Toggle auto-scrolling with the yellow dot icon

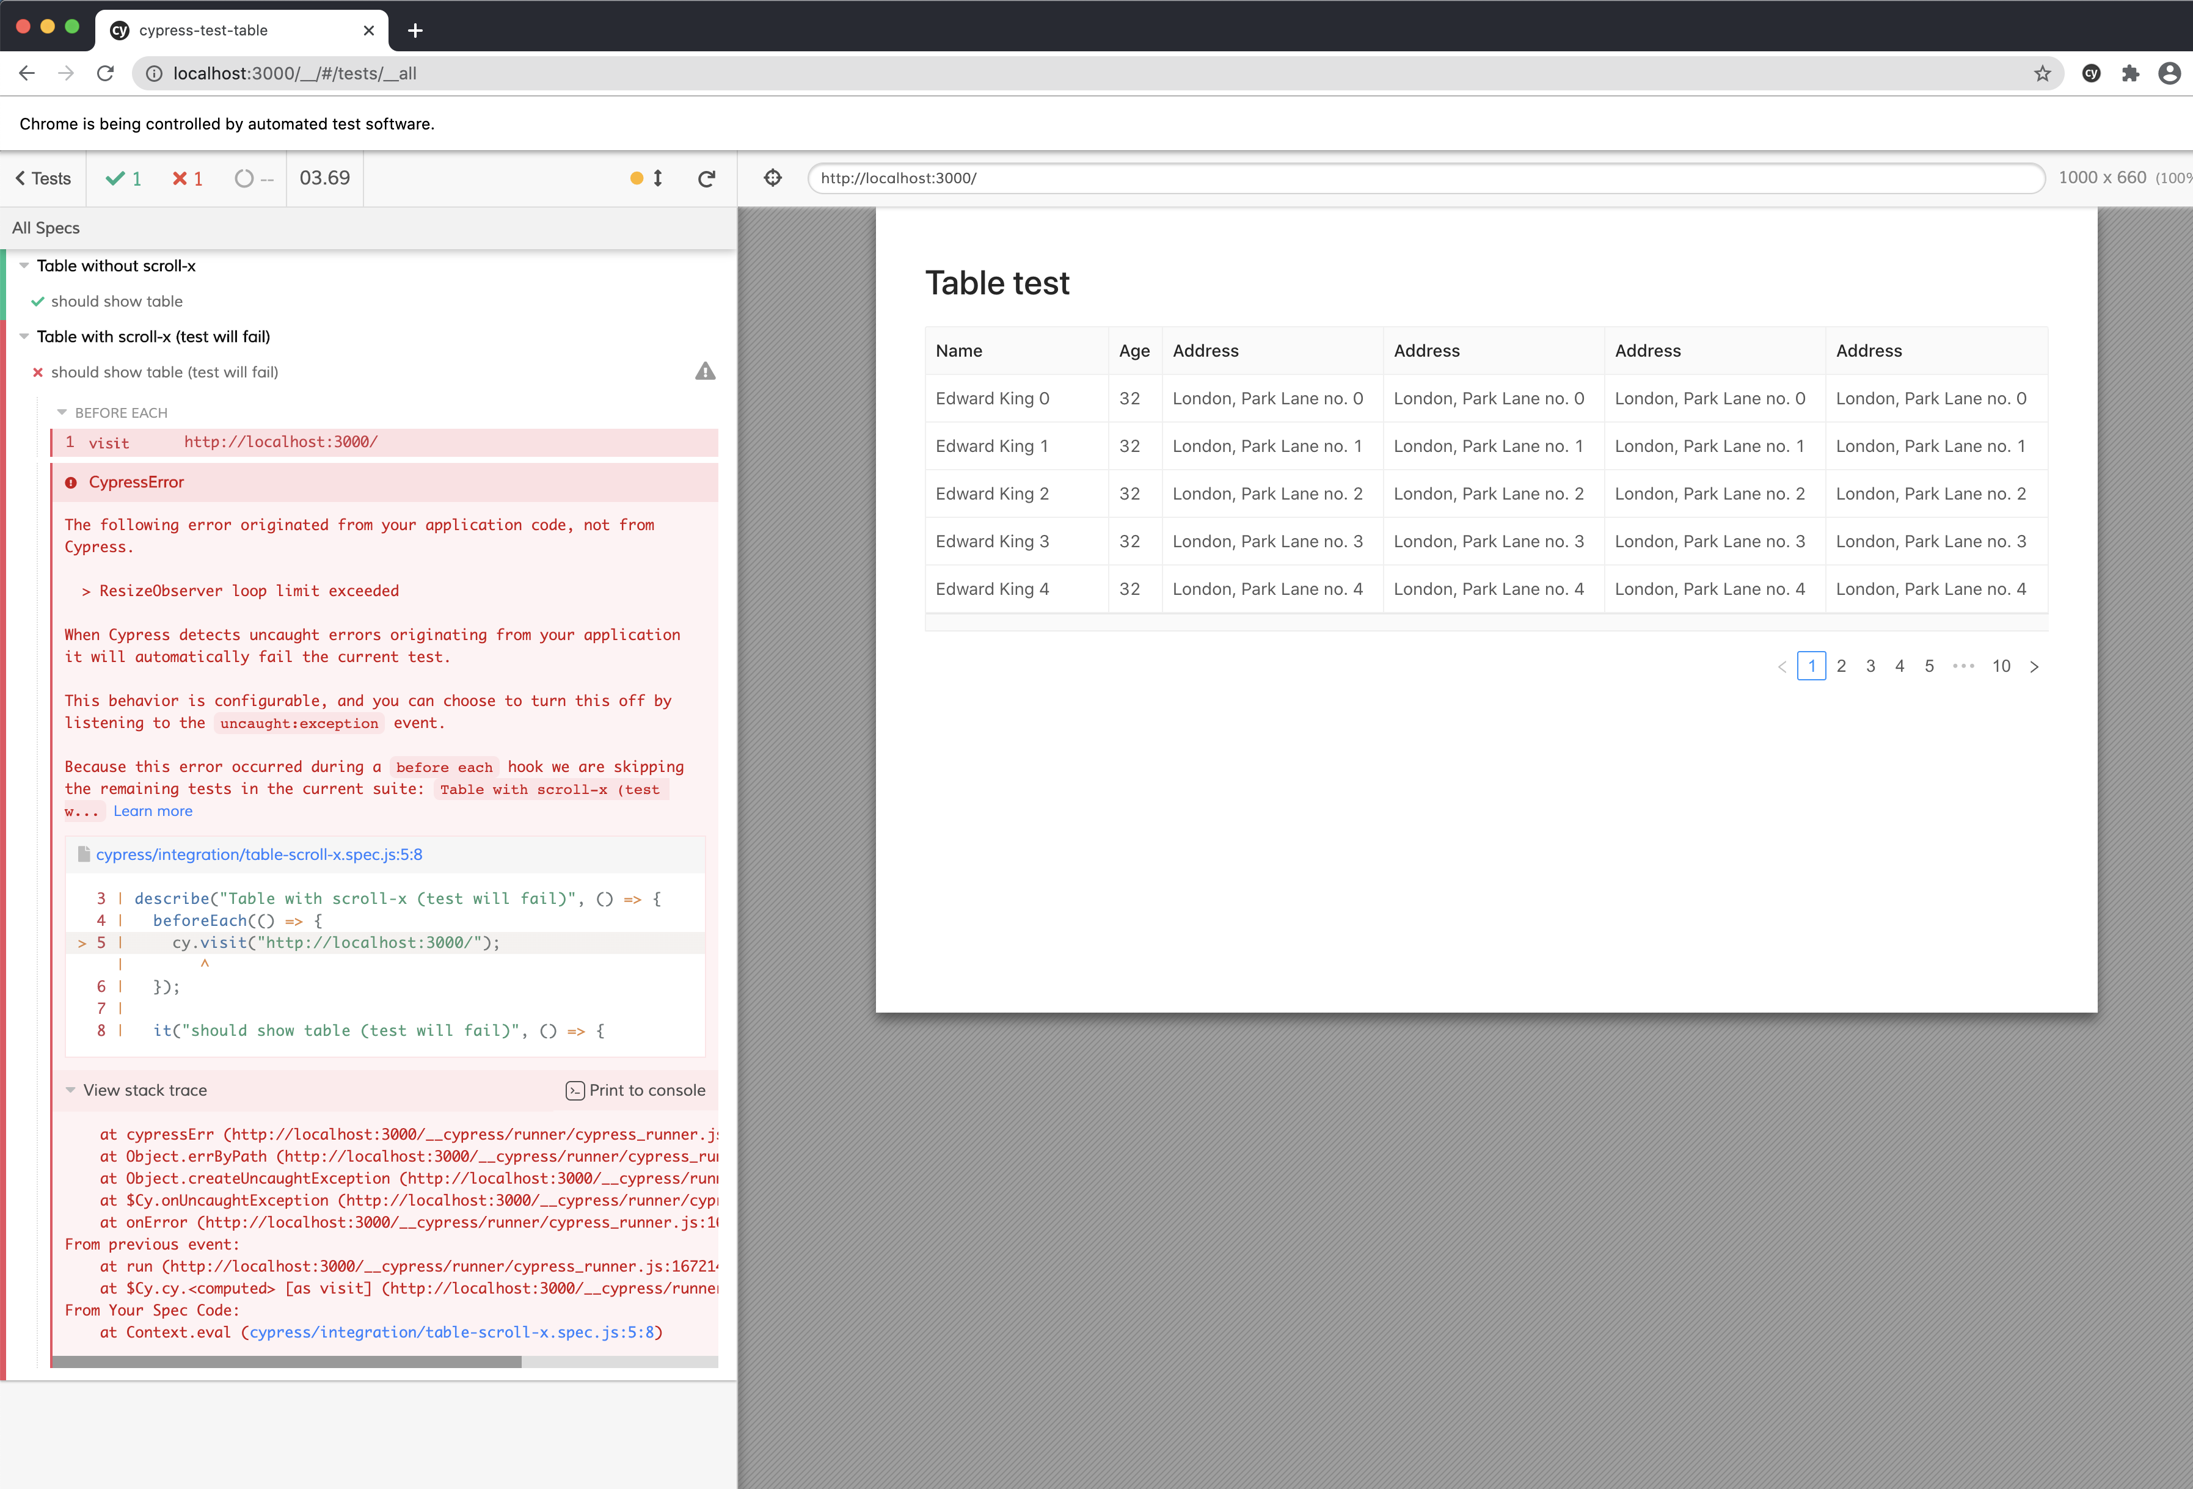point(637,178)
